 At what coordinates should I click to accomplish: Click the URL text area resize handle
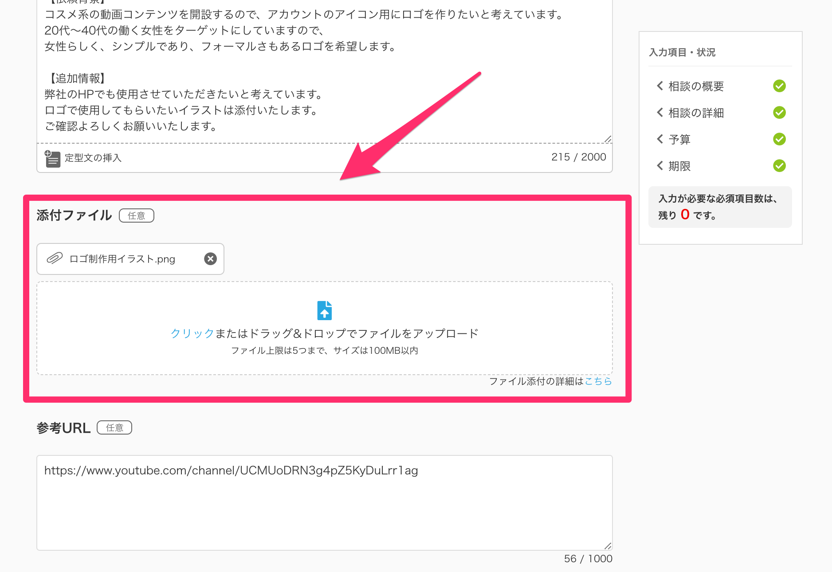point(608,546)
